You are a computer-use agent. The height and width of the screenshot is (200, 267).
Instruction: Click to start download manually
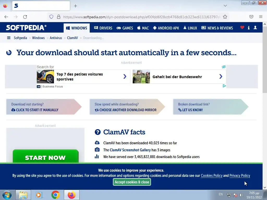click(x=35, y=110)
